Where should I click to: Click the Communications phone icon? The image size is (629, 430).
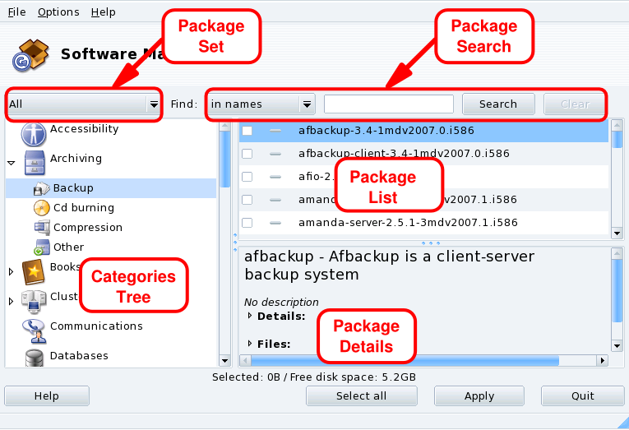pos(35,328)
